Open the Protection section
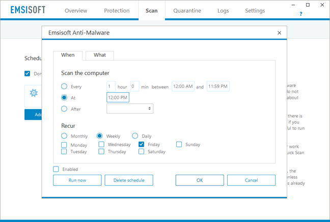The image size is (330, 222). click(117, 11)
